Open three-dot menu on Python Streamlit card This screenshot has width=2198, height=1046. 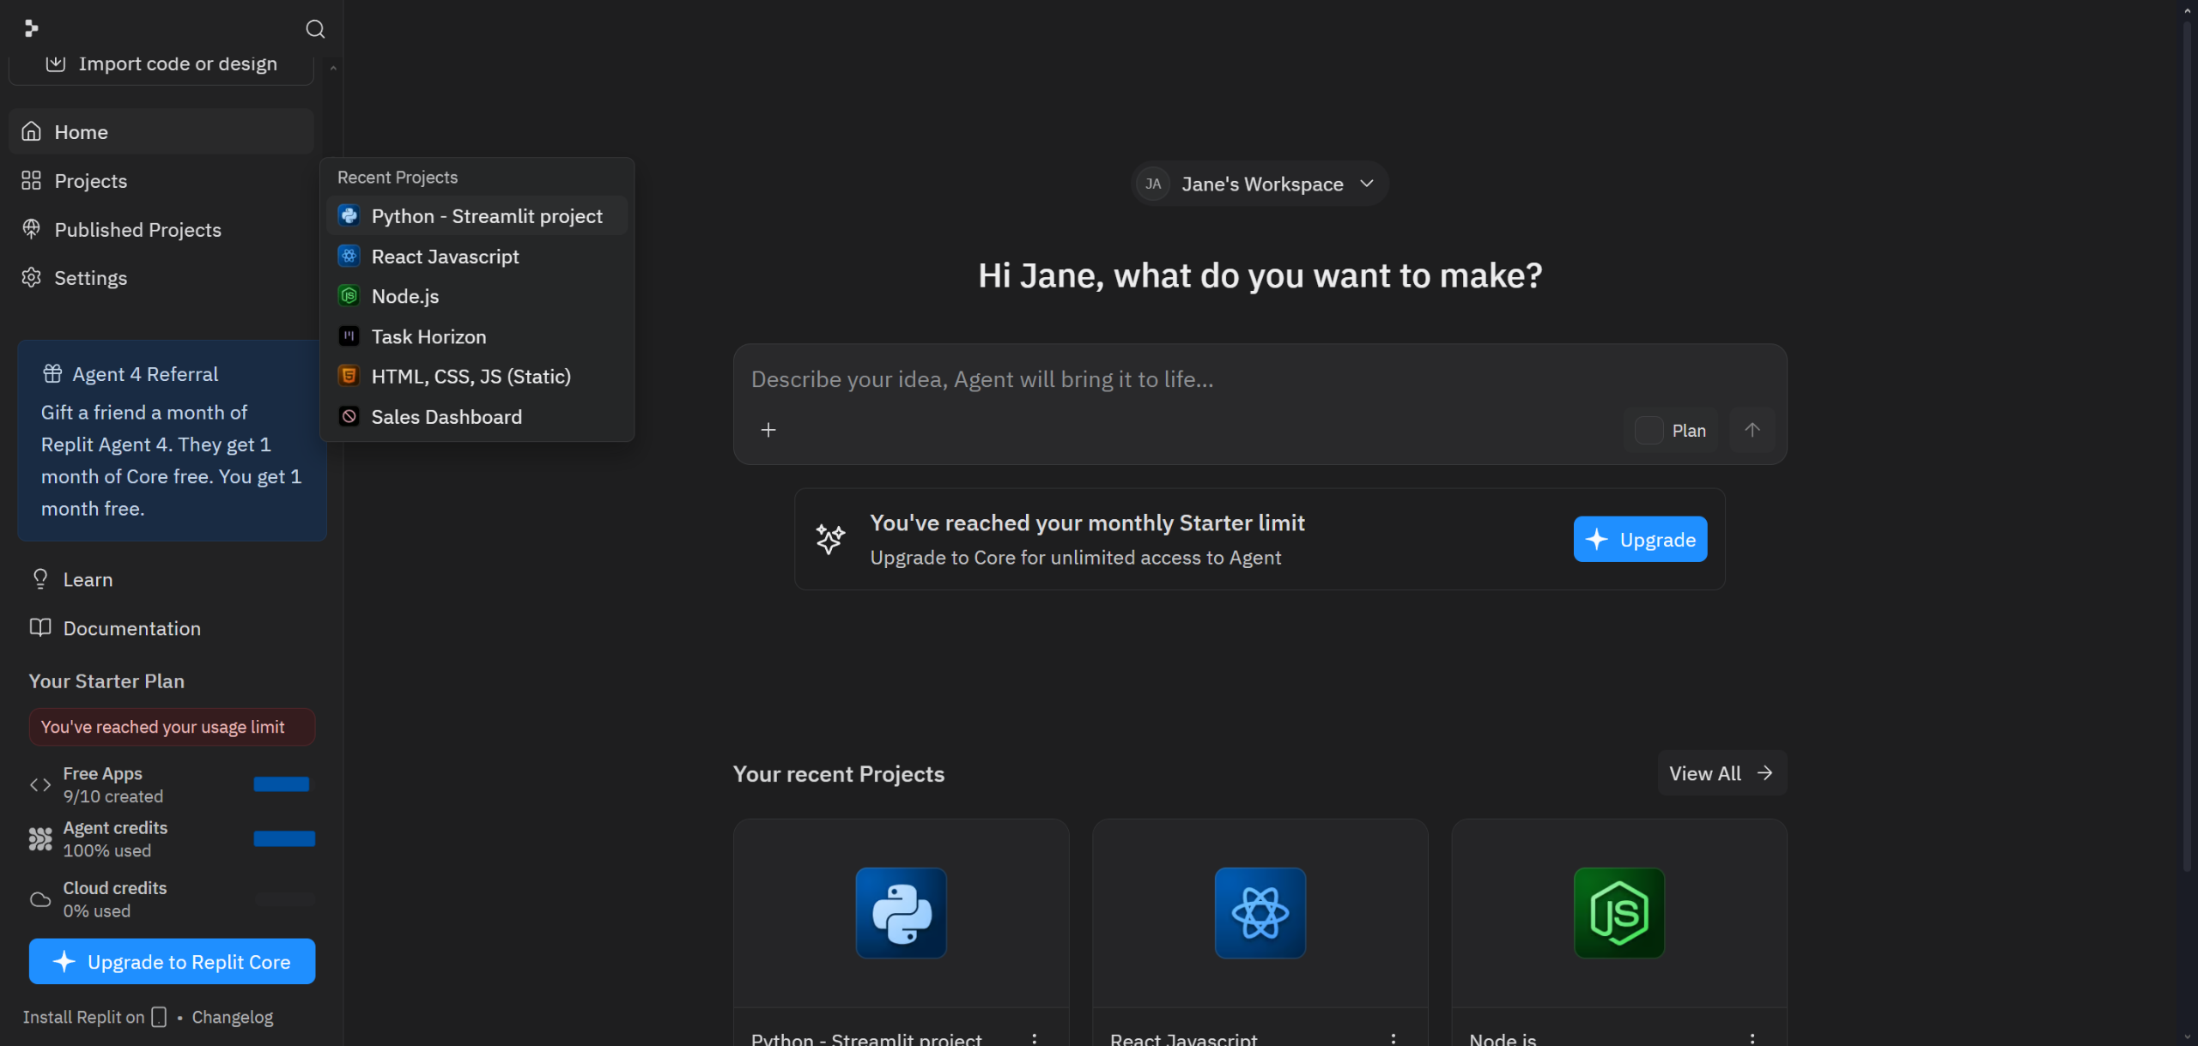pyautogui.click(x=1035, y=1038)
